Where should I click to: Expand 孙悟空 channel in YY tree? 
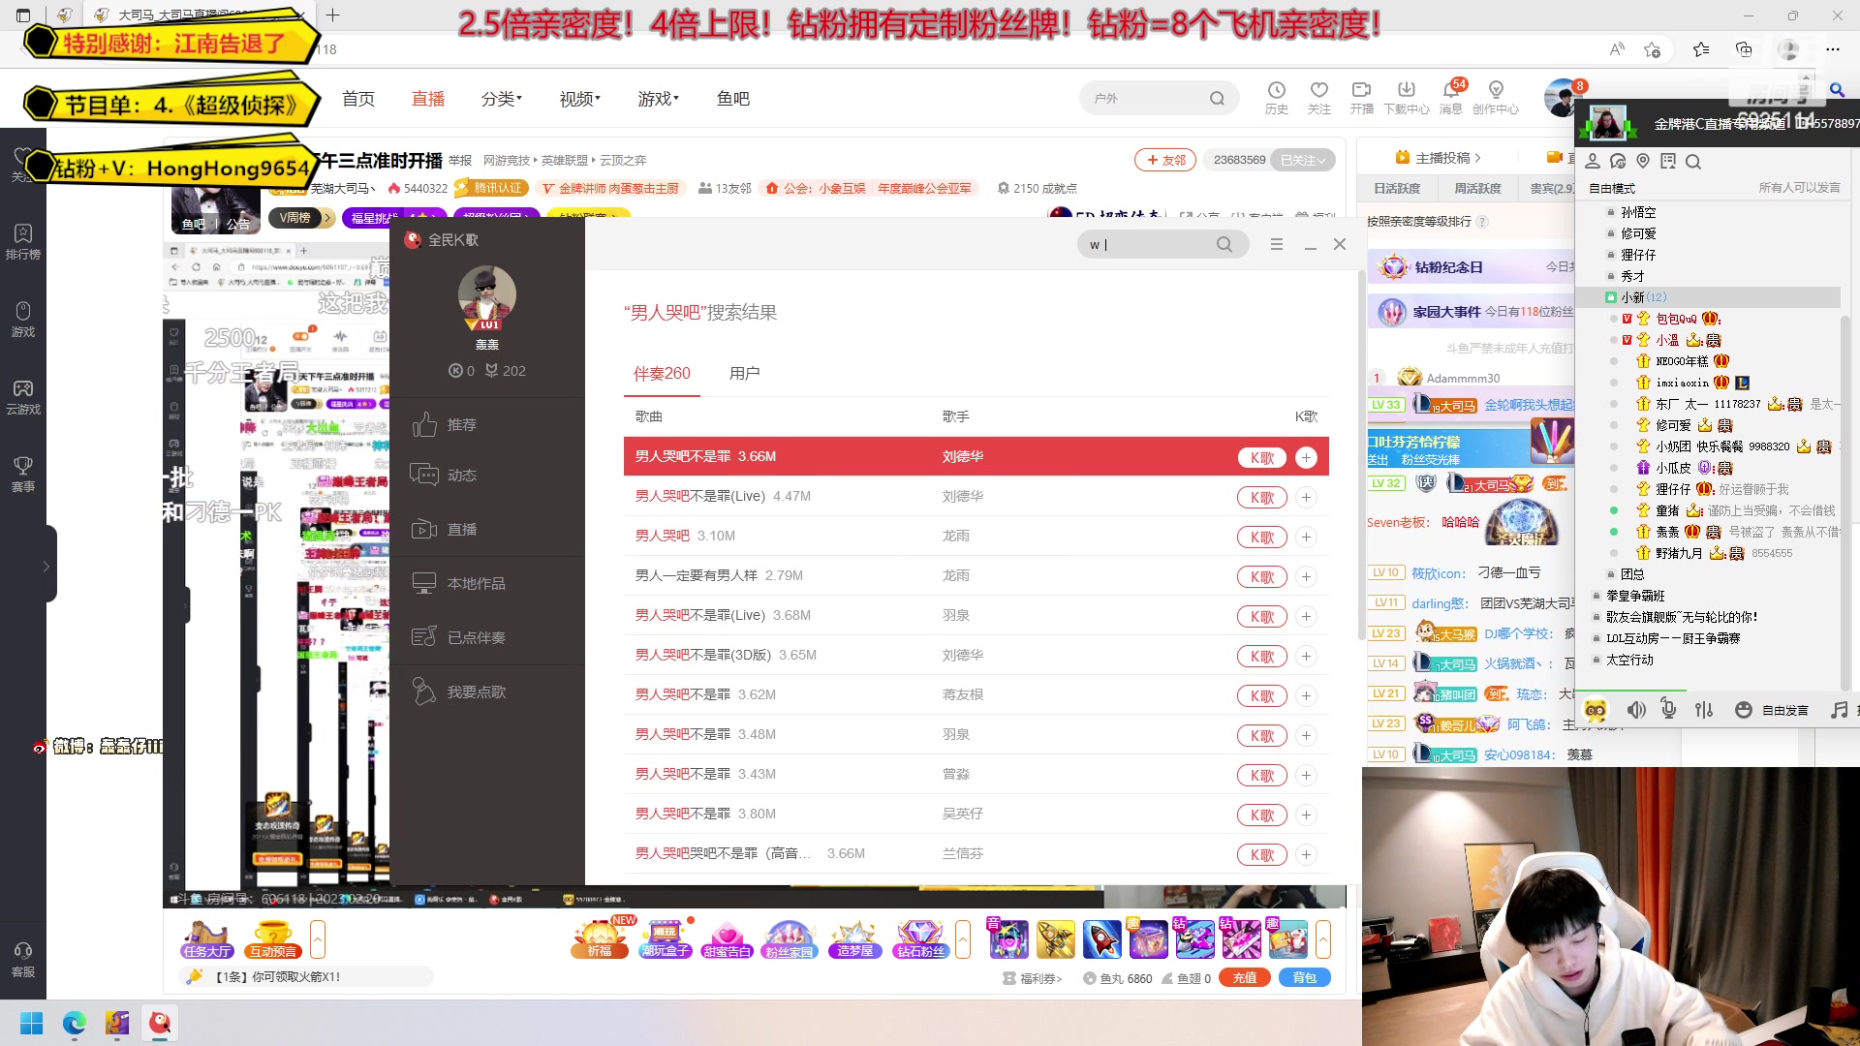click(x=1610, y=212)
